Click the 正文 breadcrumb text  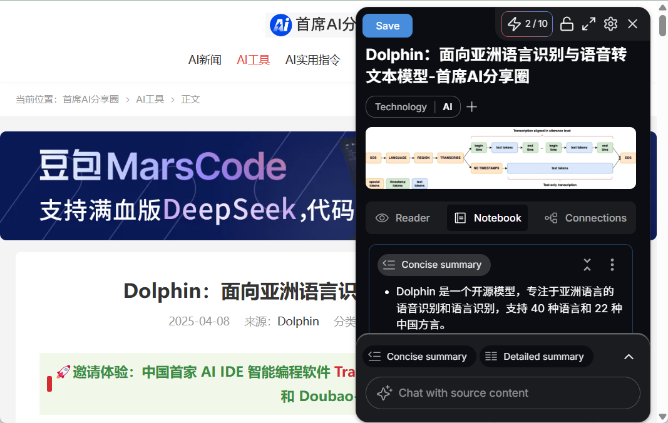point(190,99)
